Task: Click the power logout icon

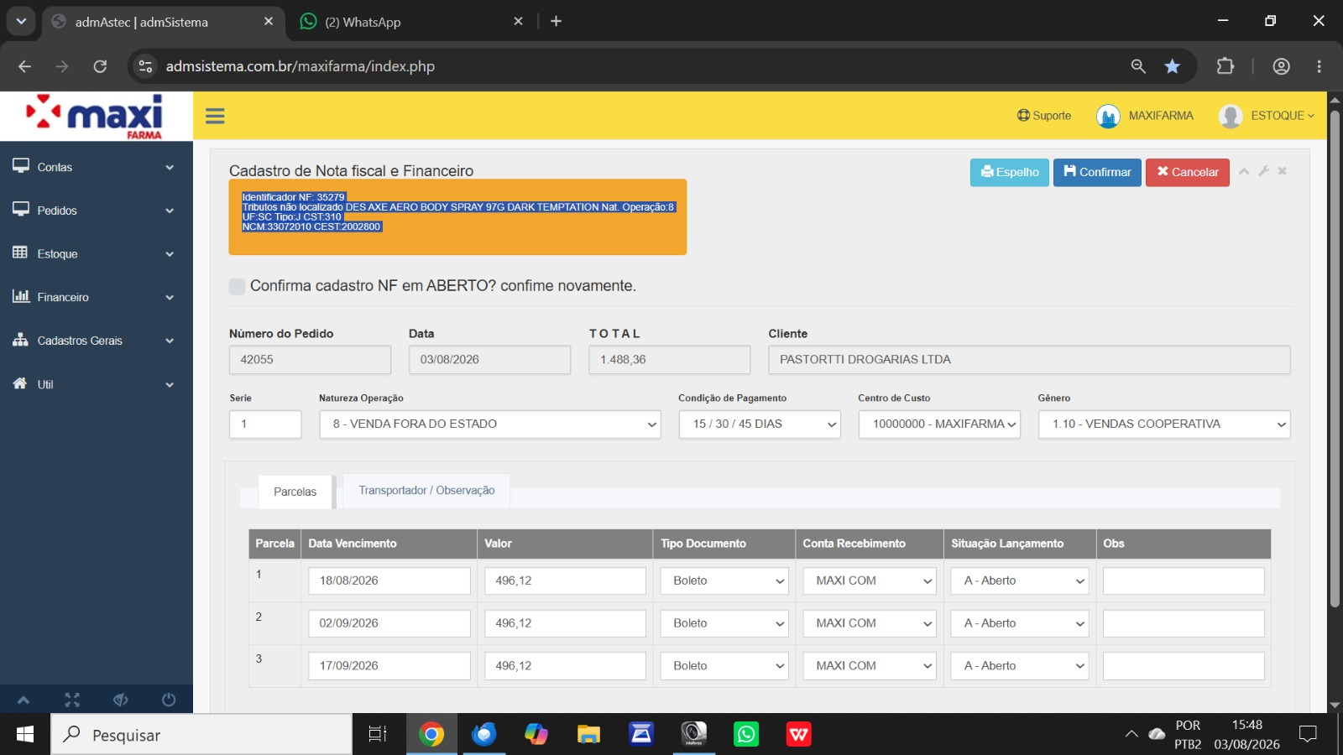Action: (169, 700)
